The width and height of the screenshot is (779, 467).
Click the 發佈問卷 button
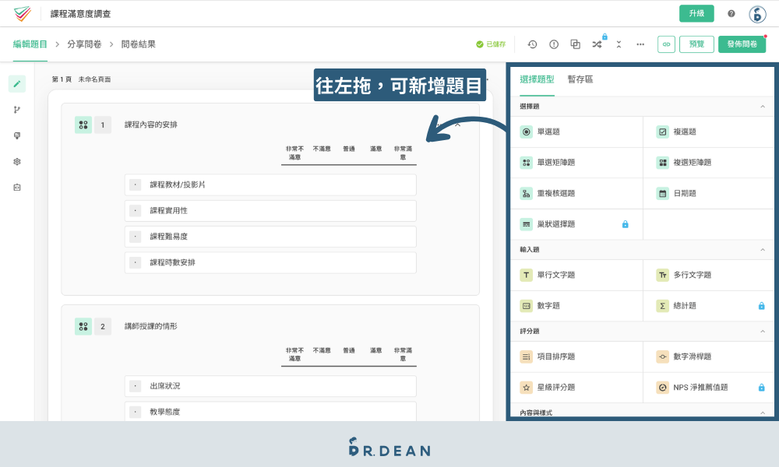pyautogui.click(x=742, y=44)
